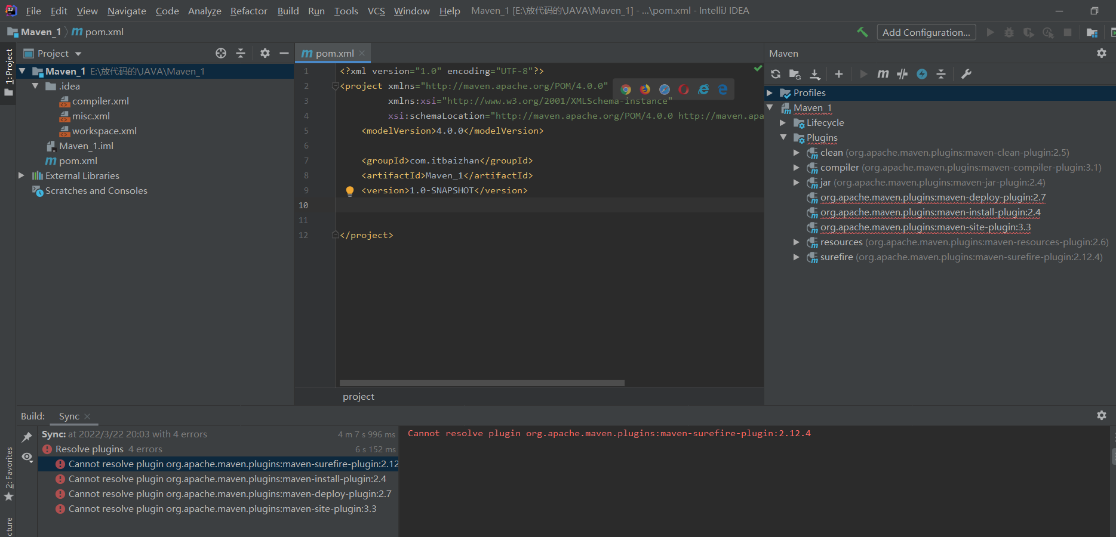The image size is (1116, 537).
Task: Open the Favorites tool window strip
Action: [x=8, y=474]
